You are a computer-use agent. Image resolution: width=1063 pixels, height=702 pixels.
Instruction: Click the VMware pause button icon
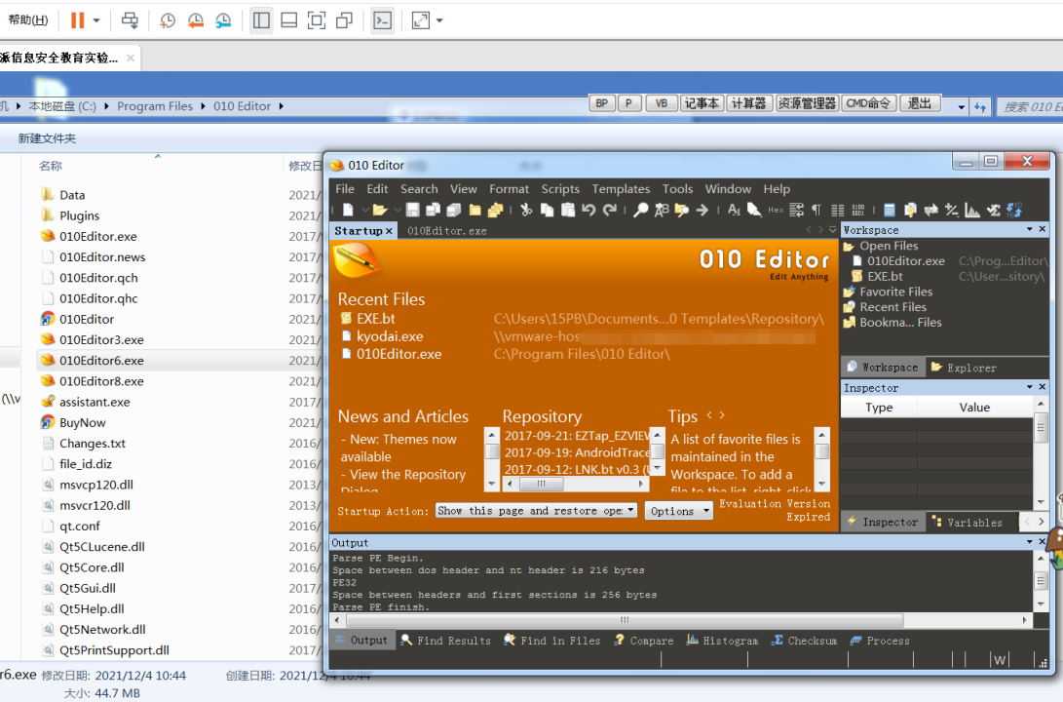pyautogui.click(x=77, y=20)
